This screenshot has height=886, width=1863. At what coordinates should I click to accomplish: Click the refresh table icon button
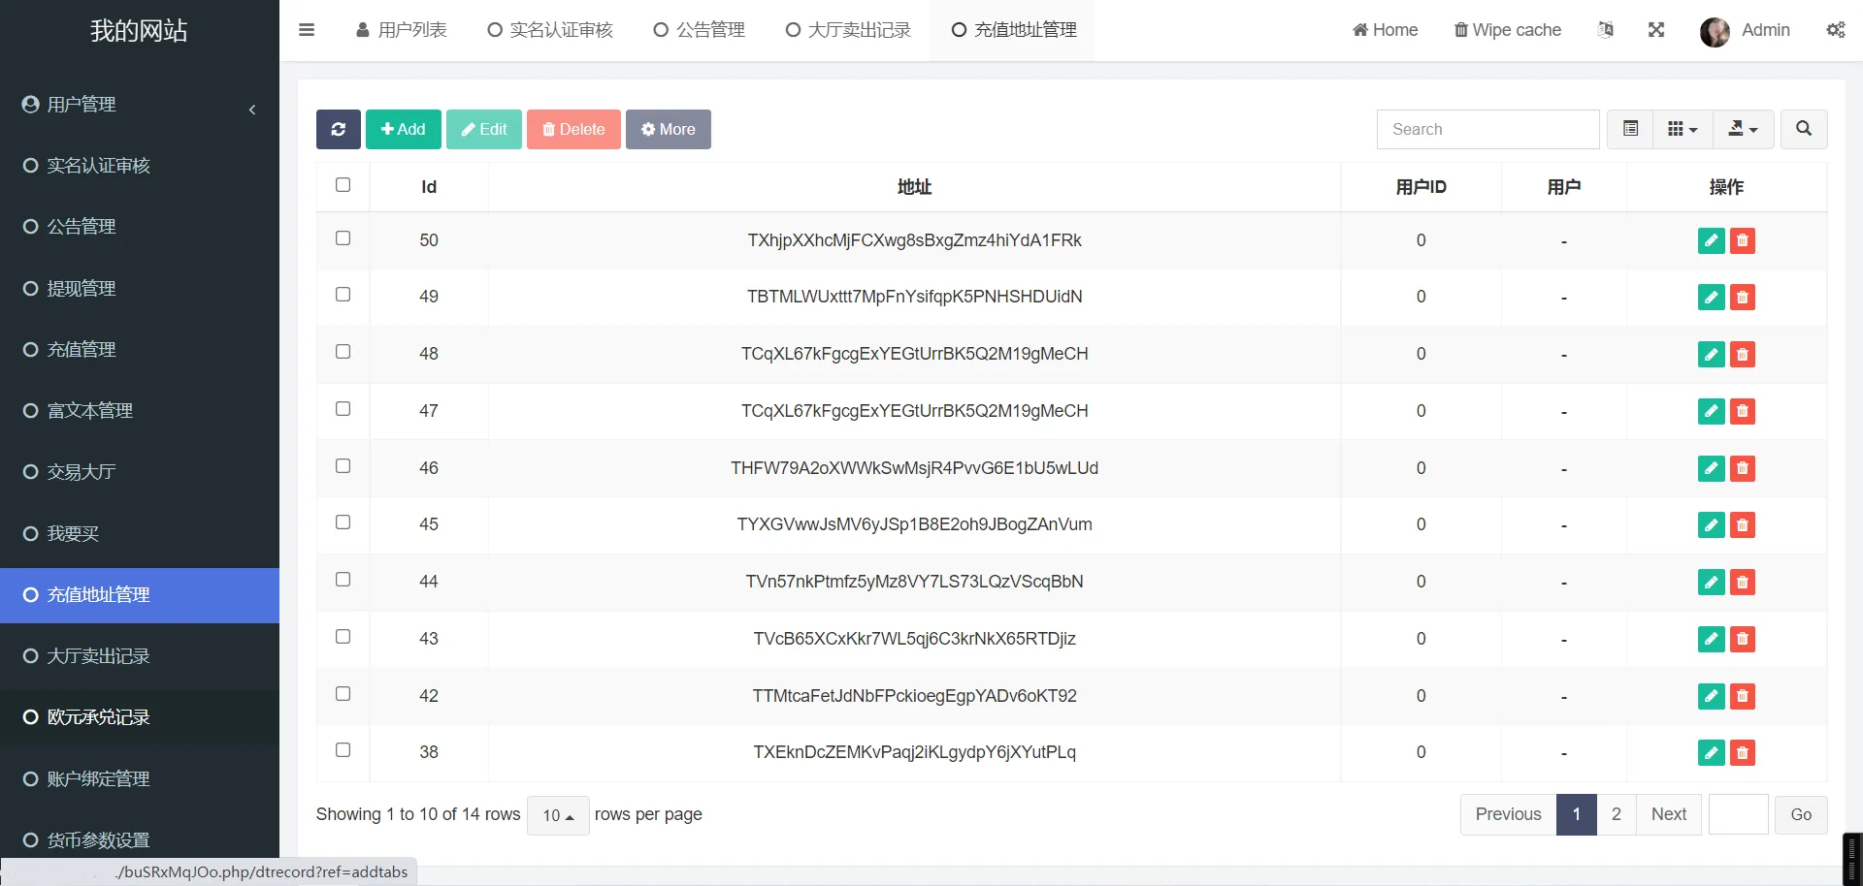[x=338, y=129]
